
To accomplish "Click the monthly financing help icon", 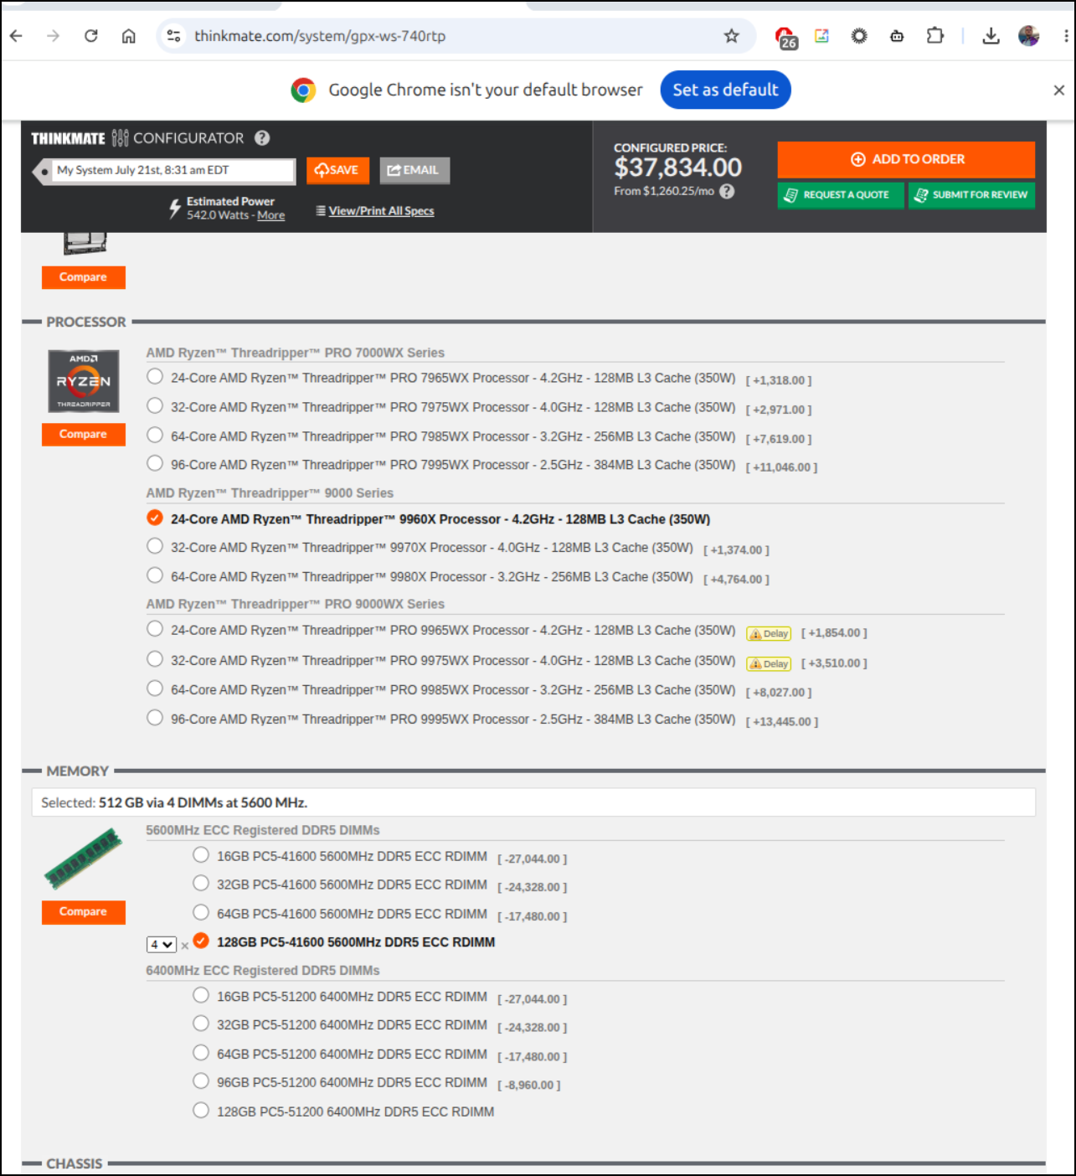I will click(727, 191).
